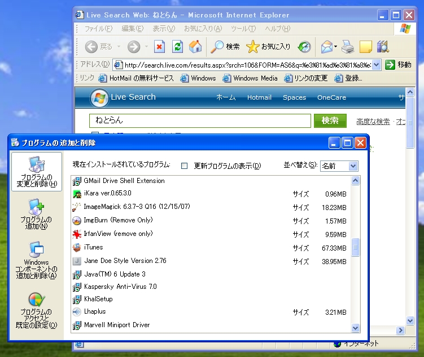The image size is (424, 357).
Task: Click the program list scroll-up arrow
Action: (355, 180)
